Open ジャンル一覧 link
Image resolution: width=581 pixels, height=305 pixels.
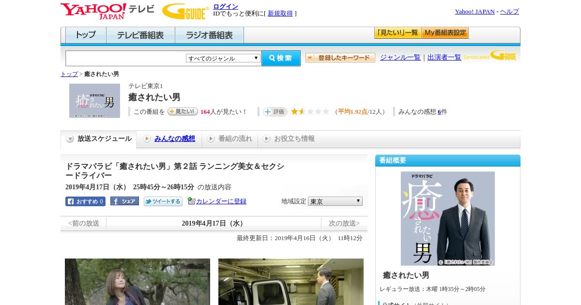(x=400, y=57)
